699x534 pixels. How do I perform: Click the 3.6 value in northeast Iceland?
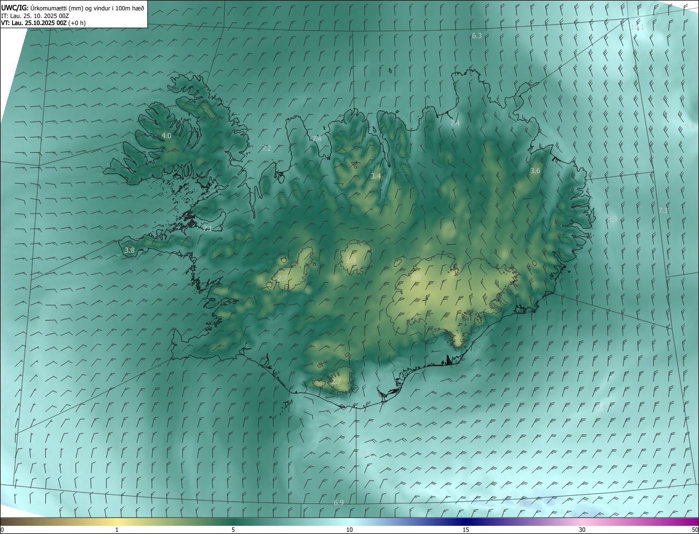[x=535, y=170]
